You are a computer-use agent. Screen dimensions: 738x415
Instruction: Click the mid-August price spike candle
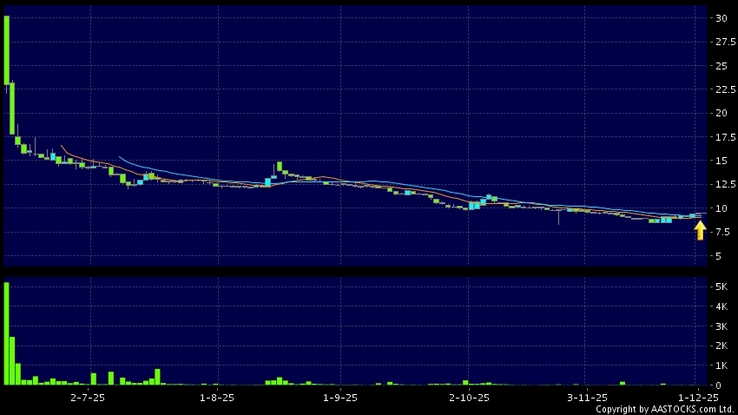279,166
